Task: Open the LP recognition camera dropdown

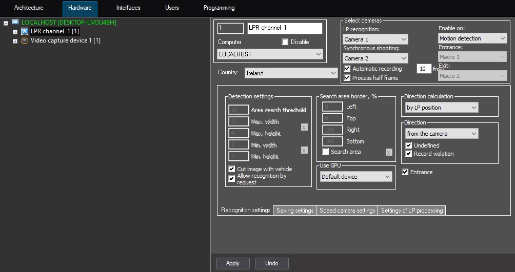Action: (x=375, y=39)
